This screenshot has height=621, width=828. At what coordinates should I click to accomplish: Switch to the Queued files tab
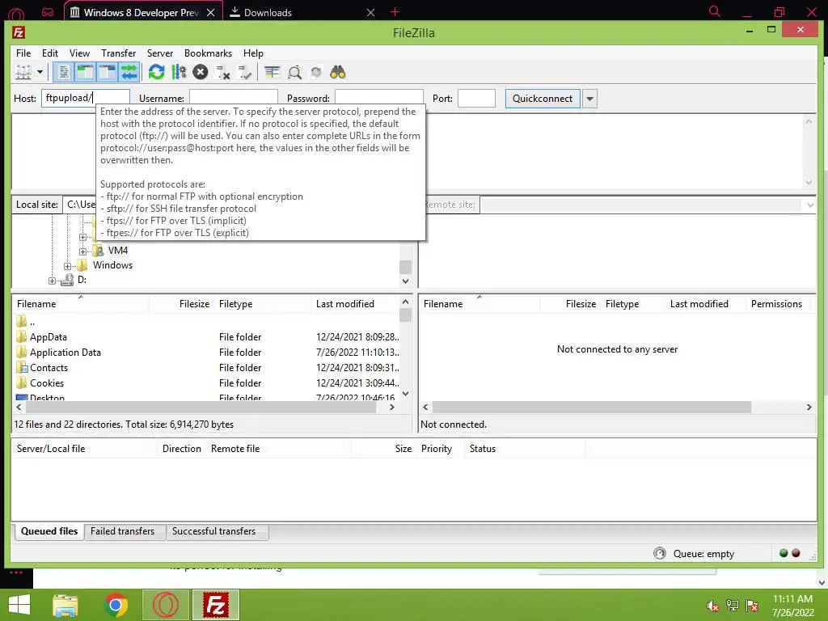pyautogui.click(x=49, y=531)
